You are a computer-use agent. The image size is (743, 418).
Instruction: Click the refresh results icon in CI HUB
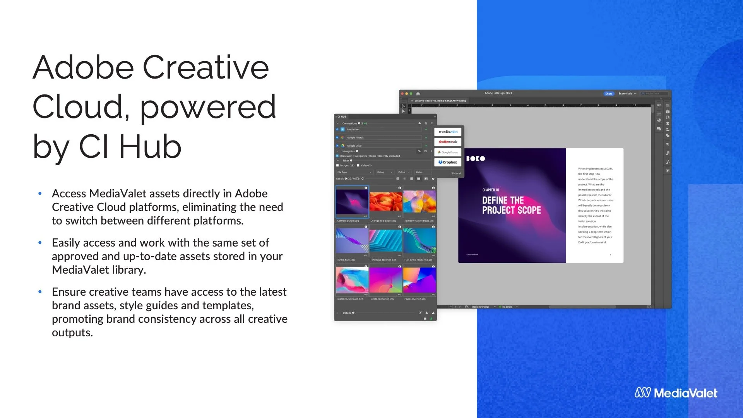[363, 179]
